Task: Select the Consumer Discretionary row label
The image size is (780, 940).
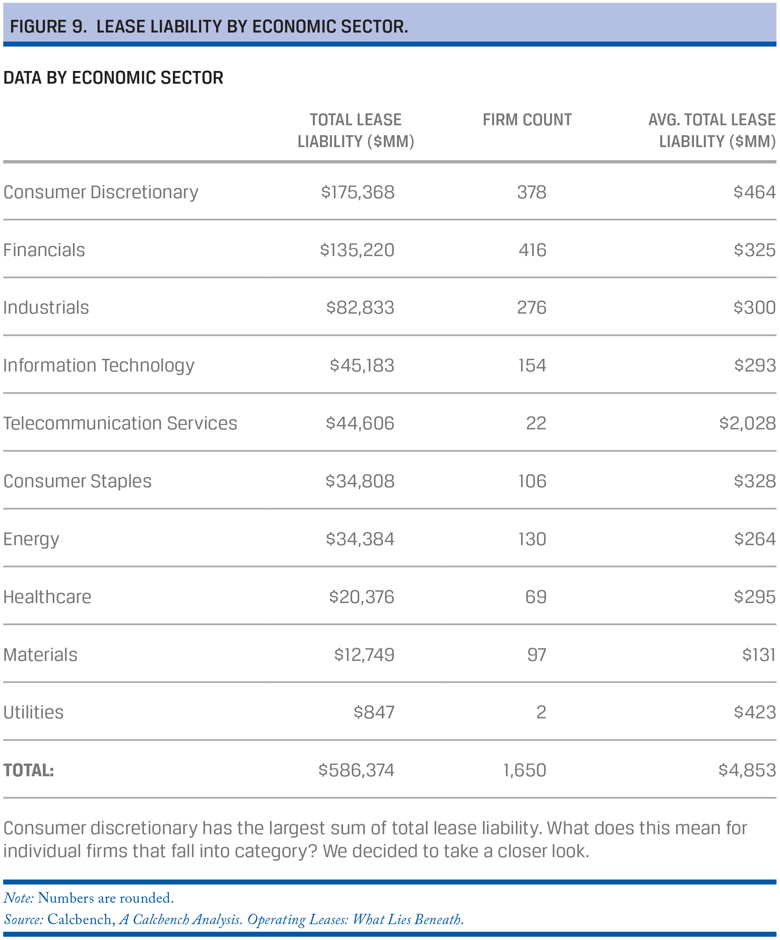Action: [101, 192]
